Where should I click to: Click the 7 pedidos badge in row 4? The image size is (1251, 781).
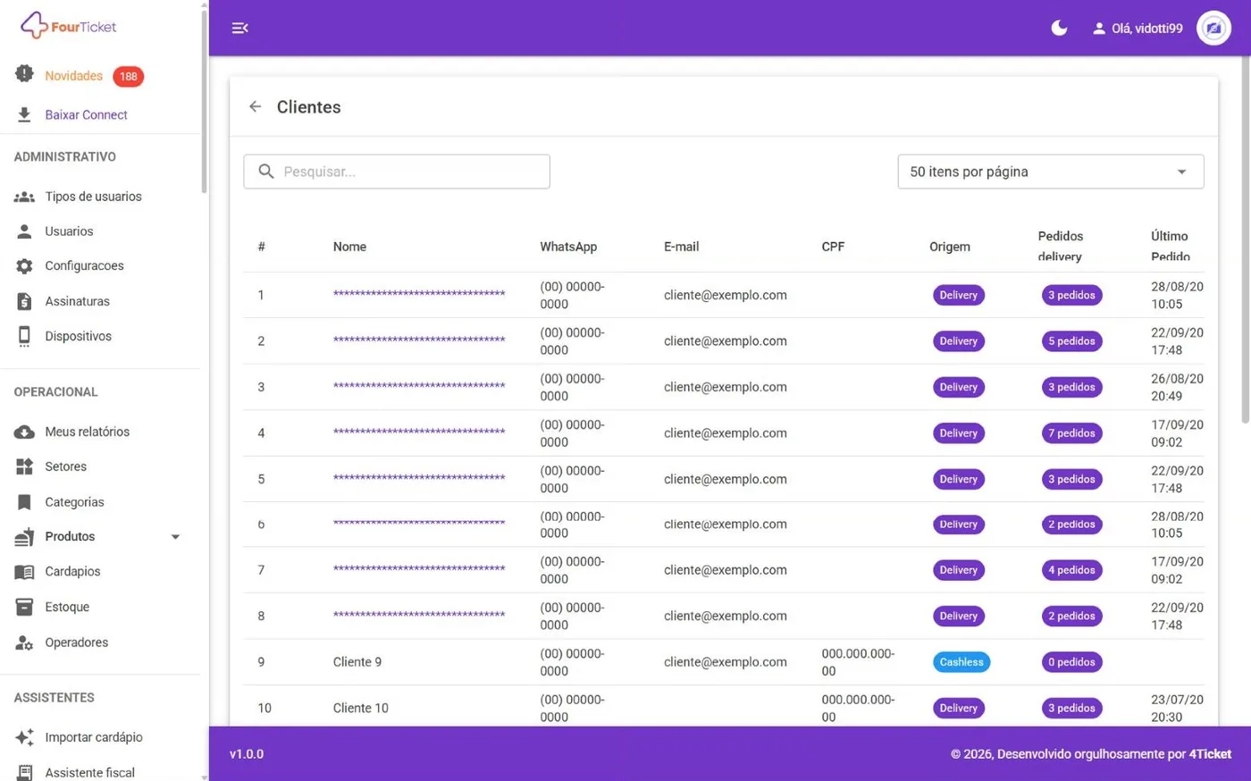coord(1071,433)
